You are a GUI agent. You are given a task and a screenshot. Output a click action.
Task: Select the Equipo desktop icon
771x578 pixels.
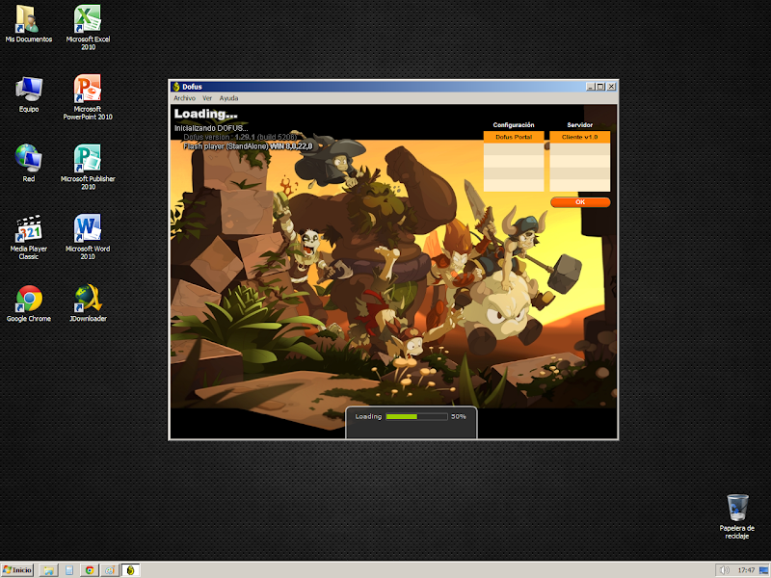pos(29,93)
